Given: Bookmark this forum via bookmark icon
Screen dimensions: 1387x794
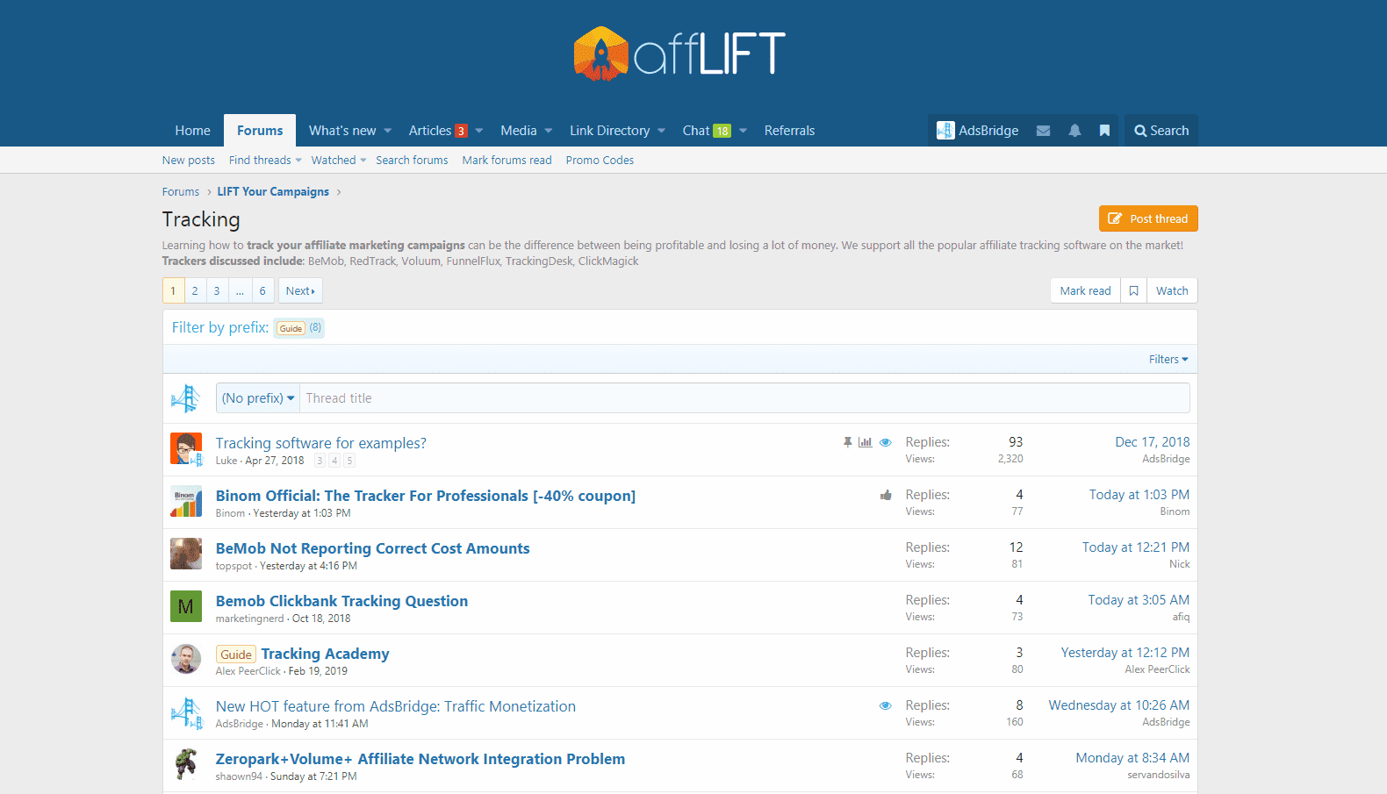Looking at the screenshot, I should tap(1133, 291).
